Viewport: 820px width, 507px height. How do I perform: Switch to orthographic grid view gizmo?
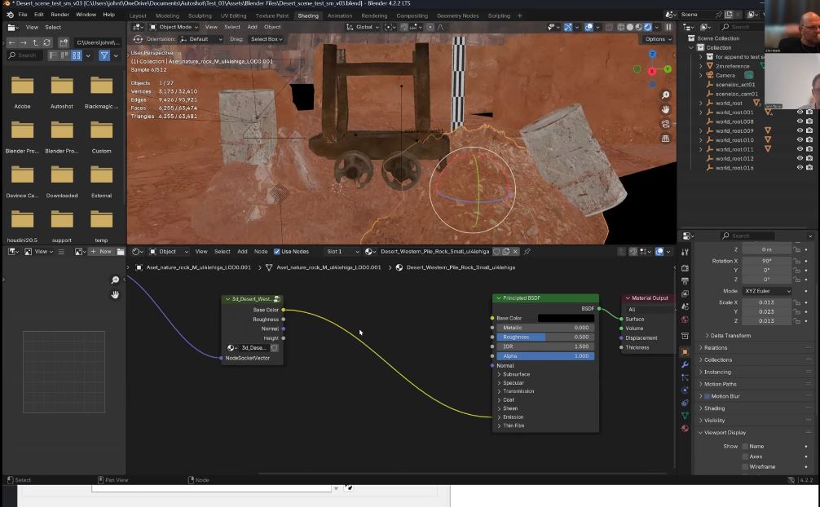665,139
